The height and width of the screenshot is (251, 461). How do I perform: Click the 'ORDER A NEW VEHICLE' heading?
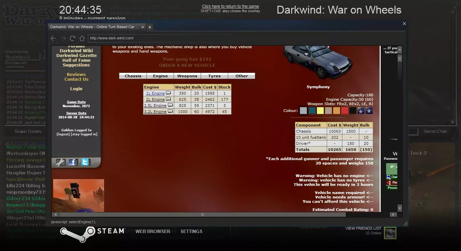[x=187, y=65]
